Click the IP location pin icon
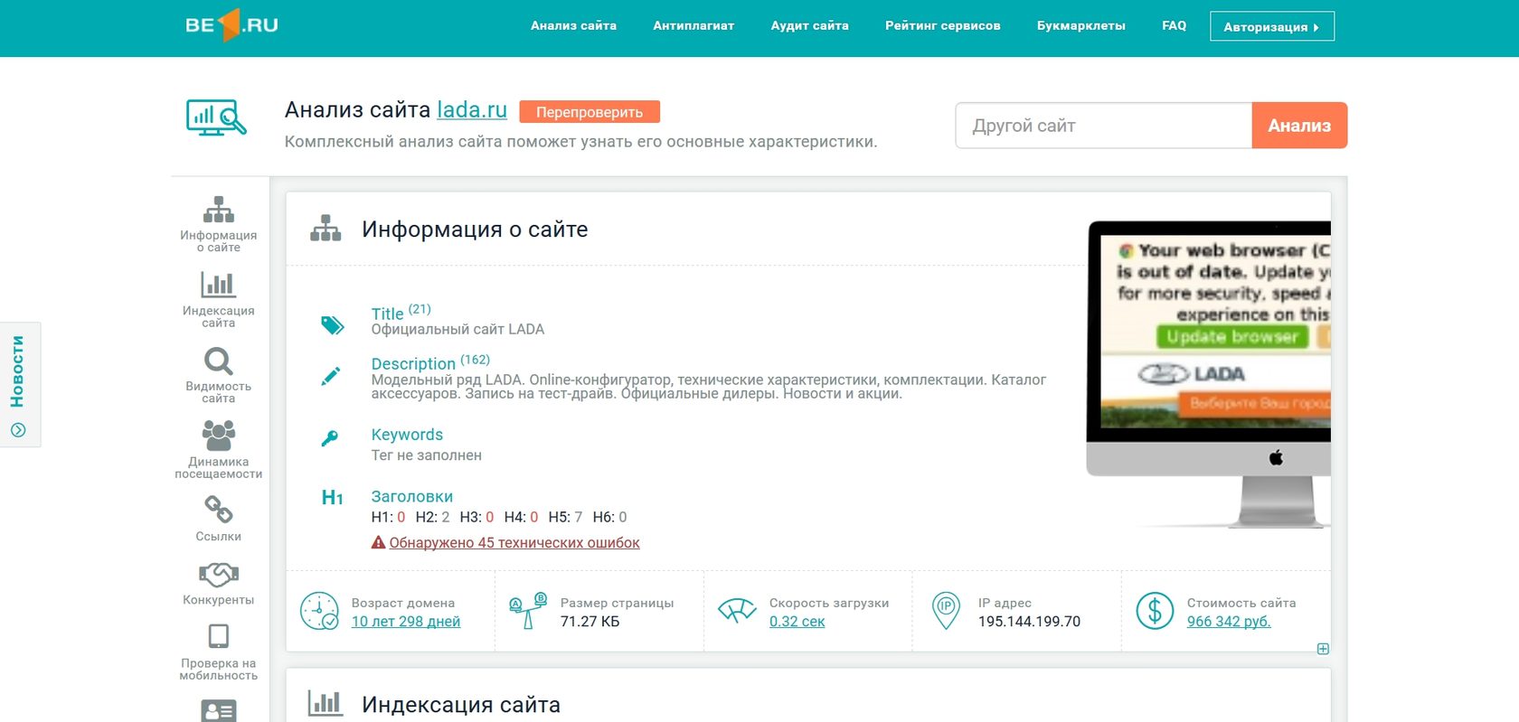The image size is (1519, 722). [946, 612]
